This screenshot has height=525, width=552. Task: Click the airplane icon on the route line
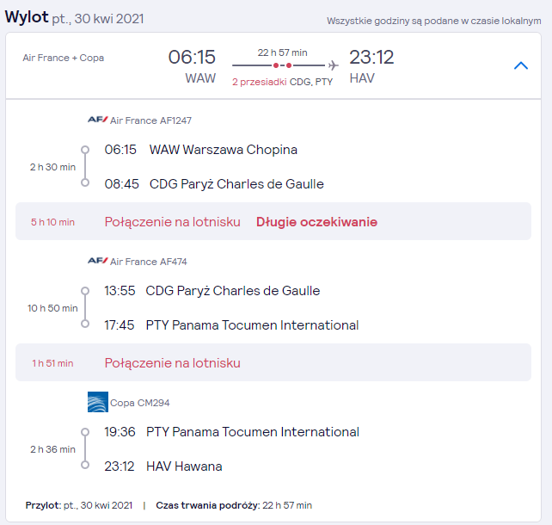[333, 65]
